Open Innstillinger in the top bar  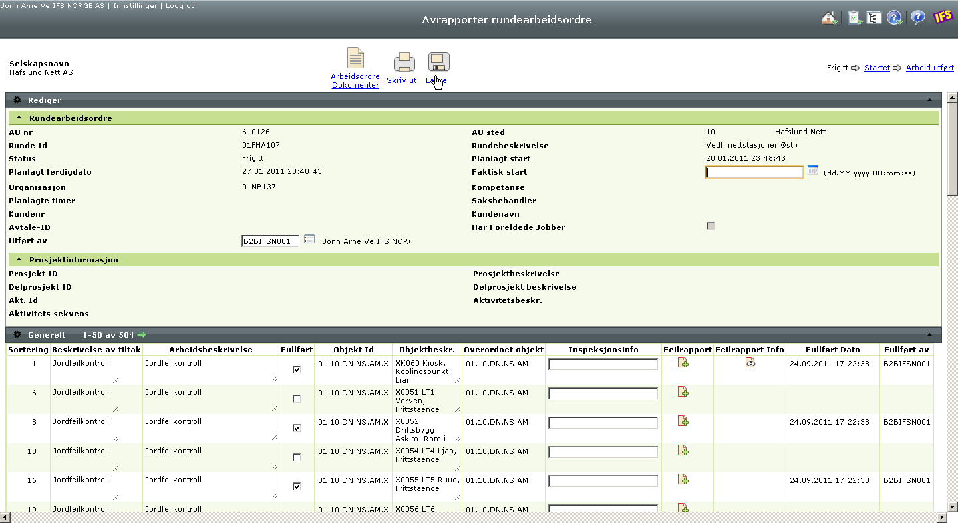136,5
